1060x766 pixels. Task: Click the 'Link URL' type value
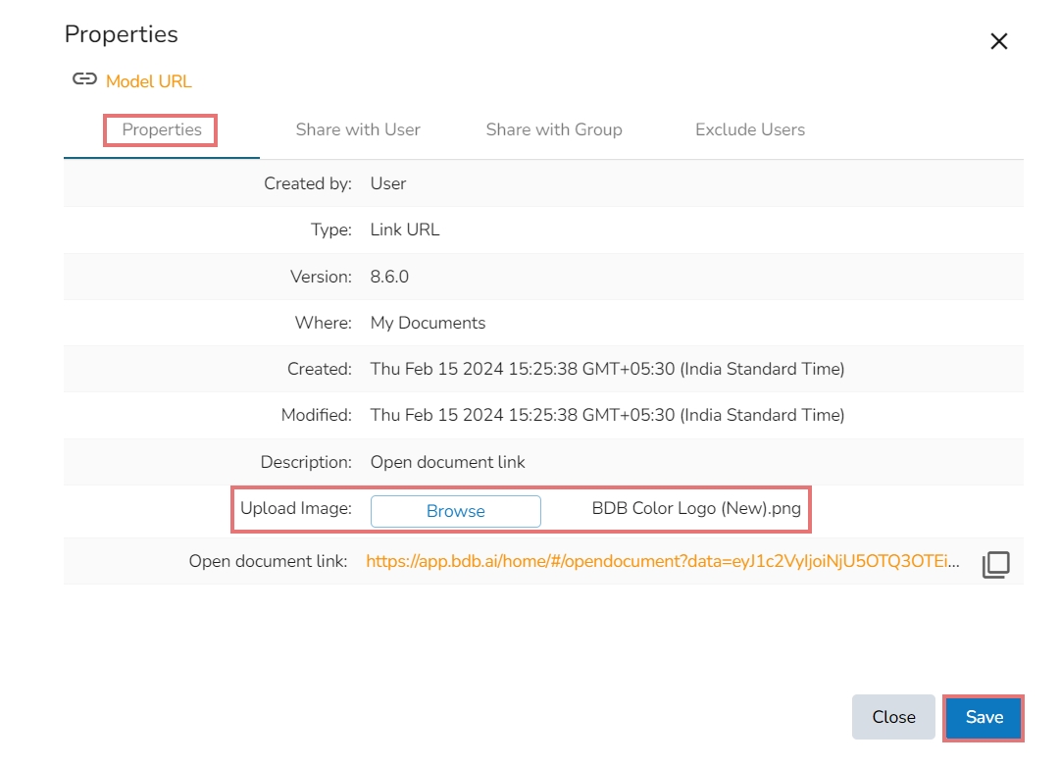(405, 230)
